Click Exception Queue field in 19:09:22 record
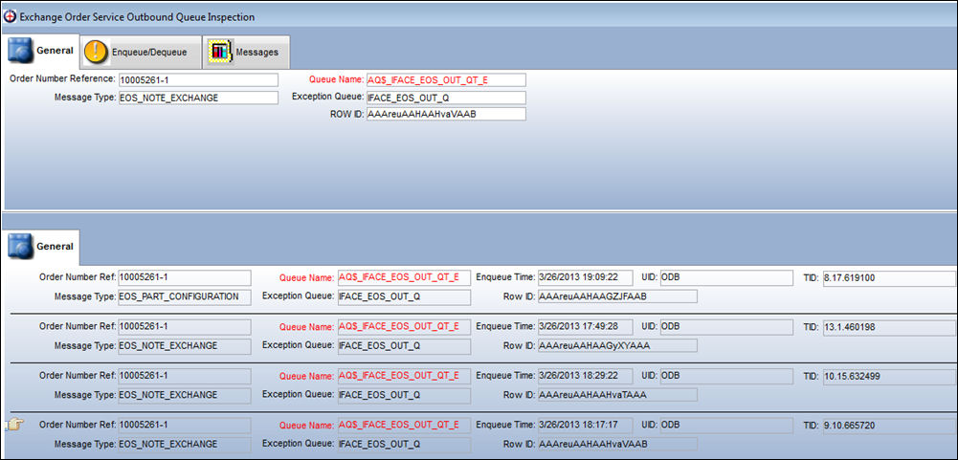This screenshot has height=460, width=958. coord(404,296)
